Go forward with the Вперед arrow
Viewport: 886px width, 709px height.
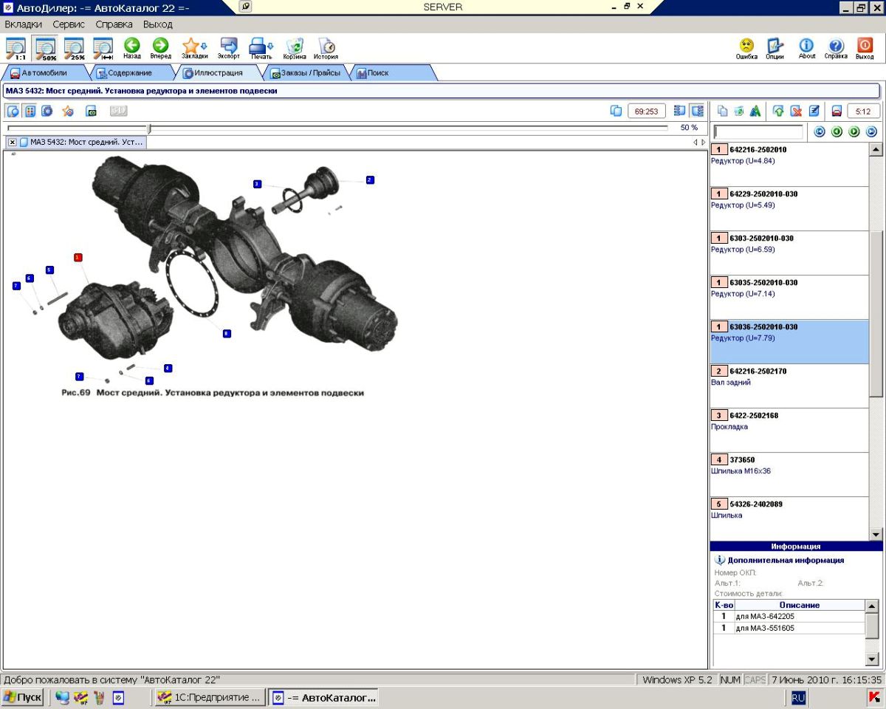(x=160, y=49)
